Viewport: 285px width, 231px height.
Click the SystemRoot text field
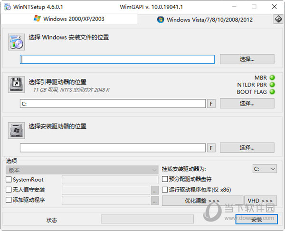pyautogui.click(x=110, y=180)
